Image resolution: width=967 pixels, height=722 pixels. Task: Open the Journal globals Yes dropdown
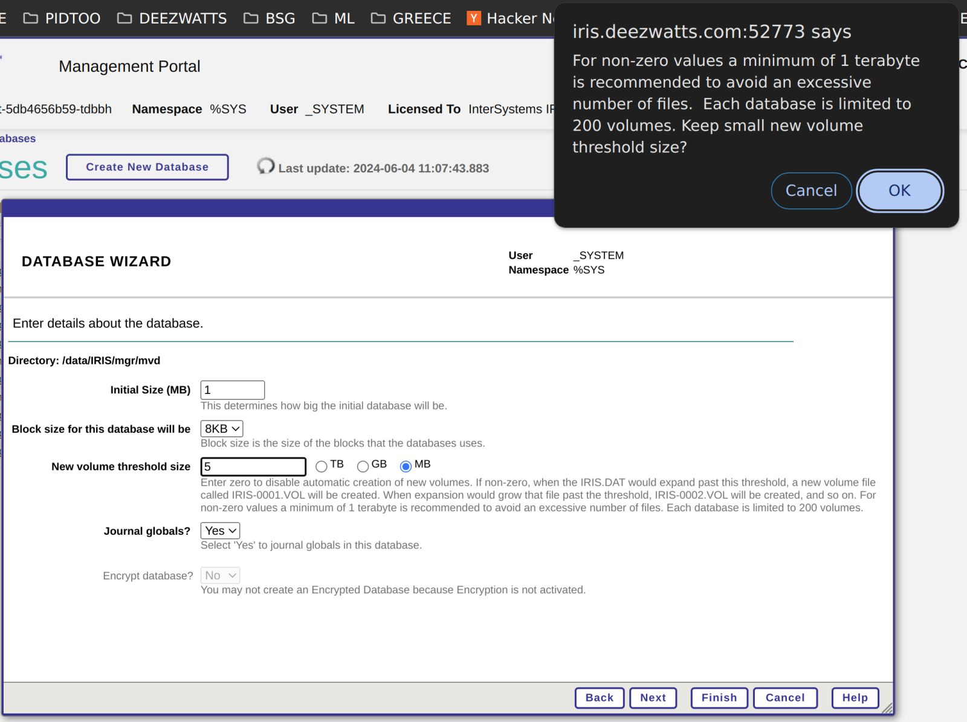[220, 530]
